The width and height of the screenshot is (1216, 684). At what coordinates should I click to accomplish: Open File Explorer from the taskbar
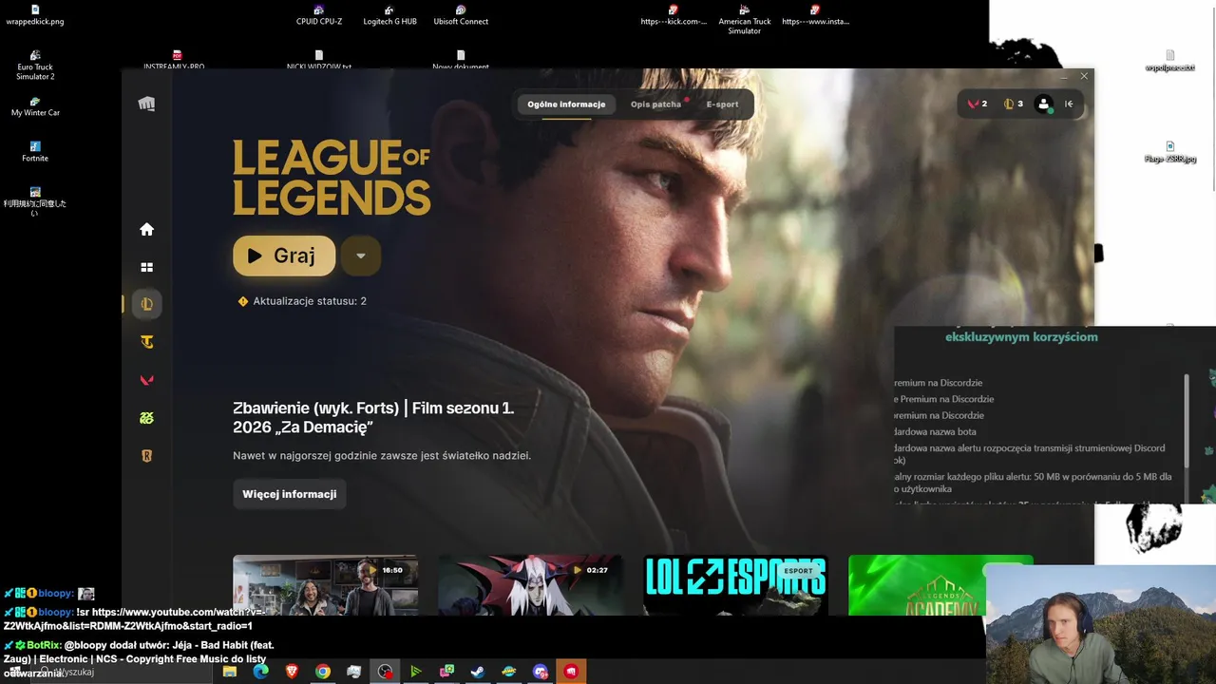click(x=230, y=672)
